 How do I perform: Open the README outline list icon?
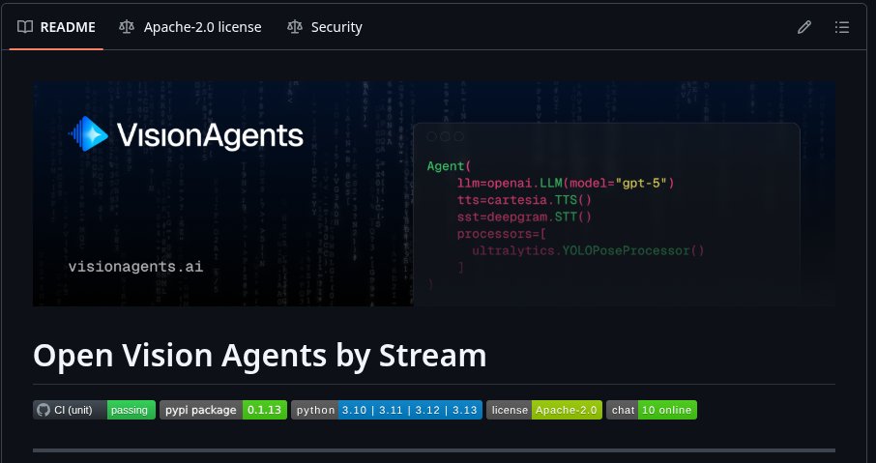tap(842, 27)
